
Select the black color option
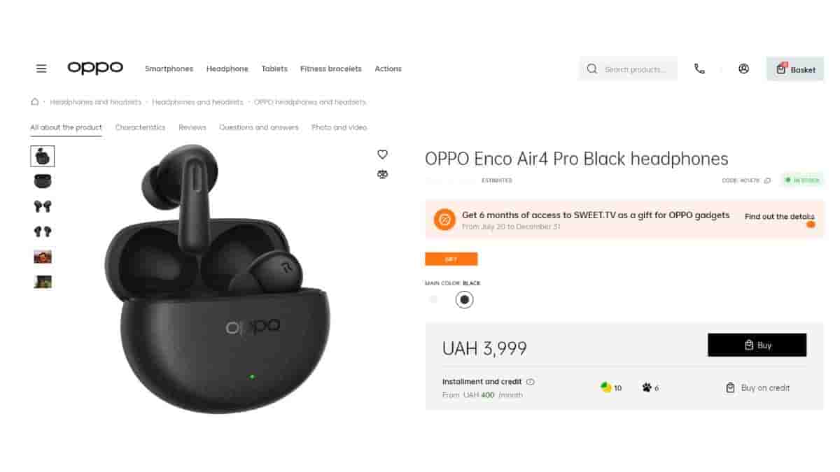464,299
